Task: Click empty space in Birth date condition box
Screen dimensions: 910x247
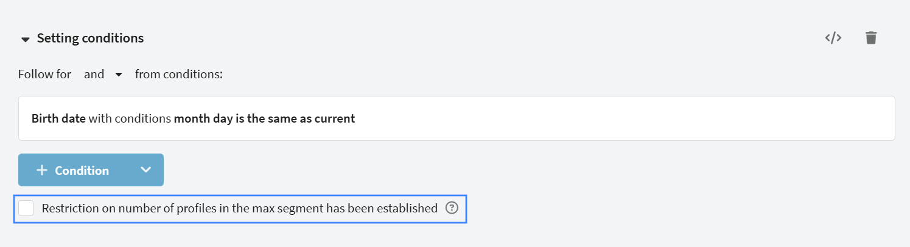Action: pos(609,118)
